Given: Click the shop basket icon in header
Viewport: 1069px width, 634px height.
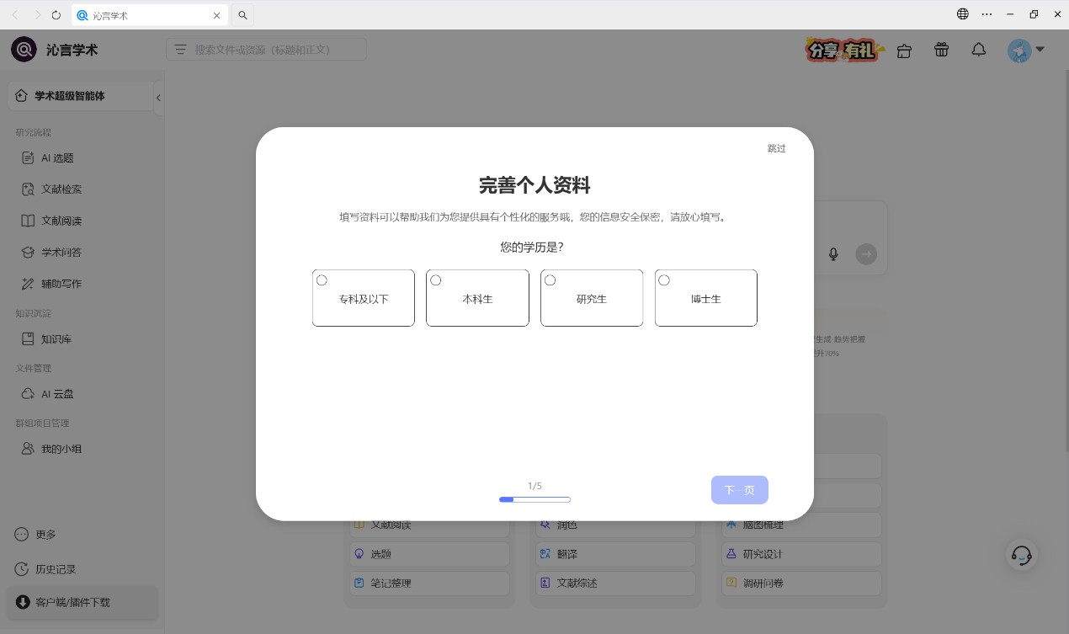Looking at the screenshot, I should (904, 51).
